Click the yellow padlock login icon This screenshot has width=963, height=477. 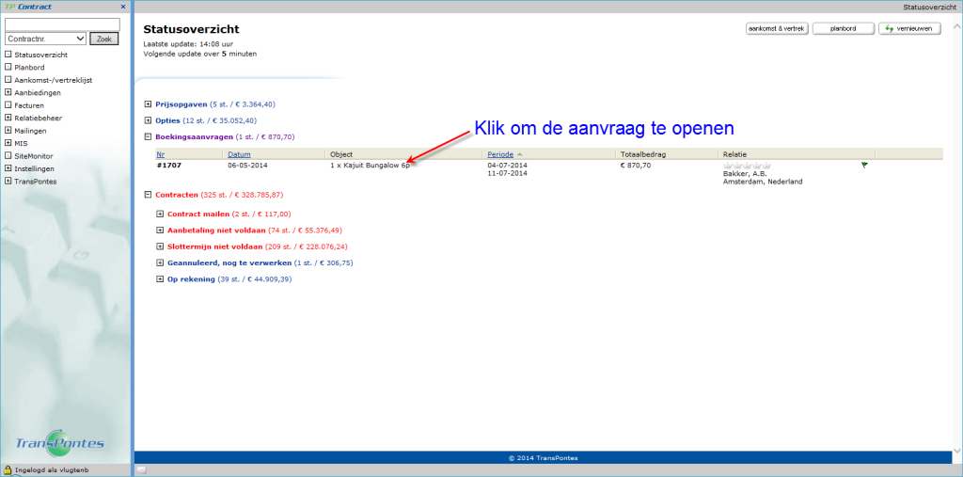[x=8, y=469]
